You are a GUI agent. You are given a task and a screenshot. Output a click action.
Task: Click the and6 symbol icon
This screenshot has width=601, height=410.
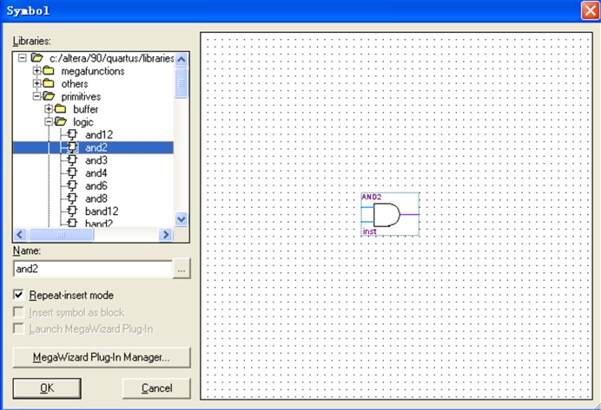coord(72,185)
